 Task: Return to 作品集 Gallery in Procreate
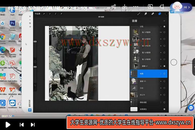click(x=37, y=14)
